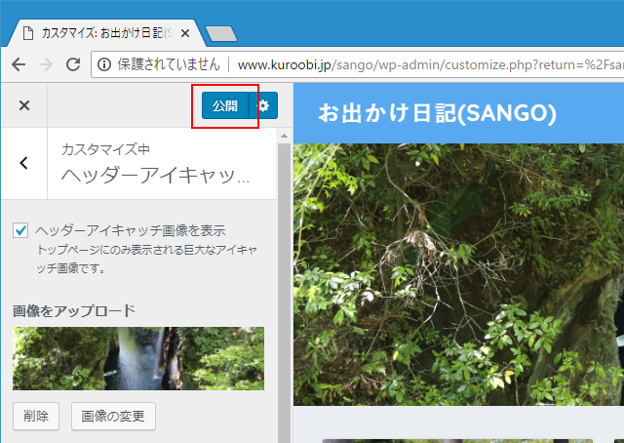Close the customizer with X icon
The height and width of the screenshot is (443, 624).
[x=24, y=105]
